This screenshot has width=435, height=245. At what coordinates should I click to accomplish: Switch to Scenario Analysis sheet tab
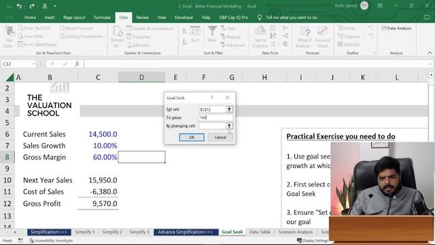click(296, 232)
